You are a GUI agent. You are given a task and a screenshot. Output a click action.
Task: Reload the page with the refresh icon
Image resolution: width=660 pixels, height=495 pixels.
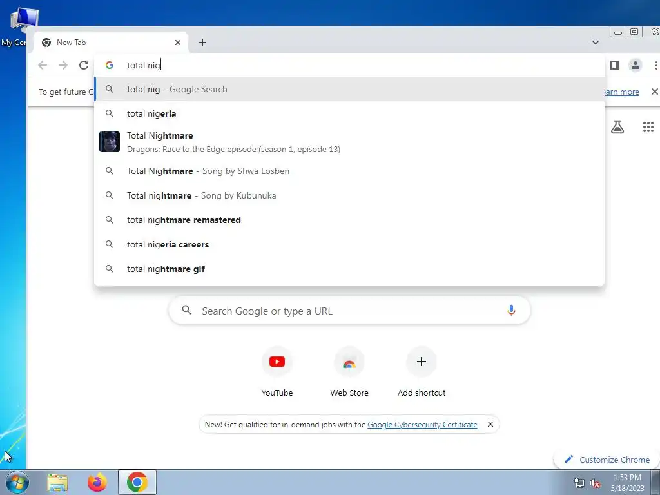pyautogui.click(x=84, y=65)
